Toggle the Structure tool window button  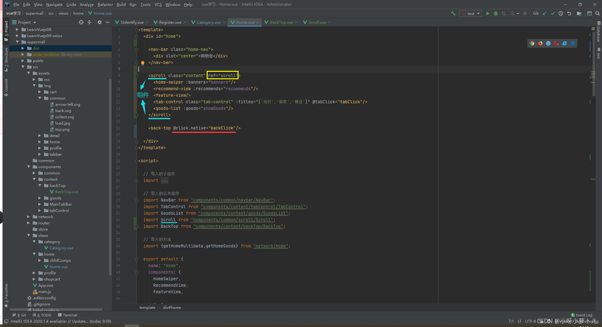tap(6, 60)
